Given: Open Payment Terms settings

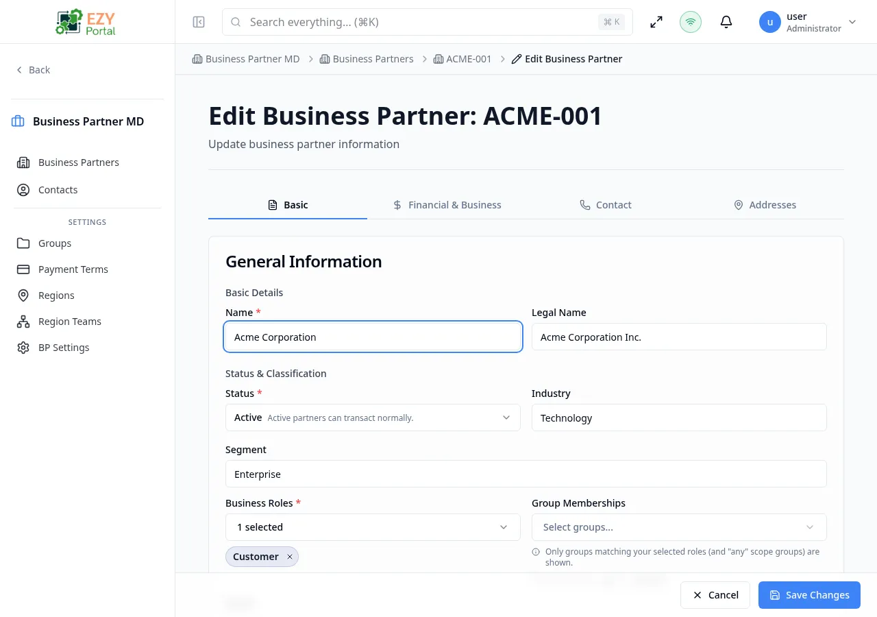Looking at the screenshot, I should (x=73, y=269).
